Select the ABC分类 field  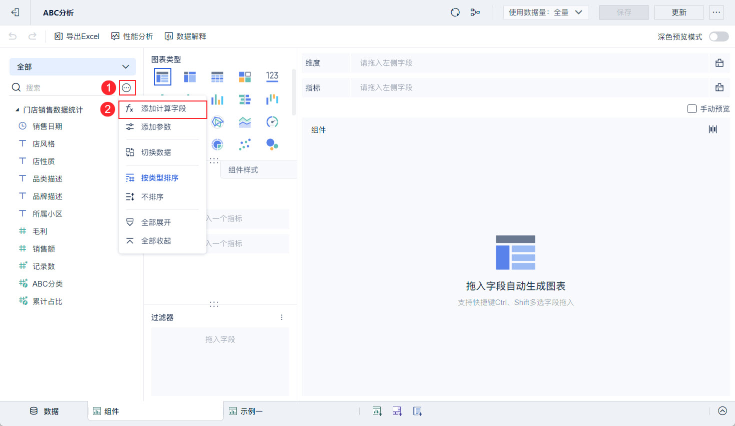[47, 284]
